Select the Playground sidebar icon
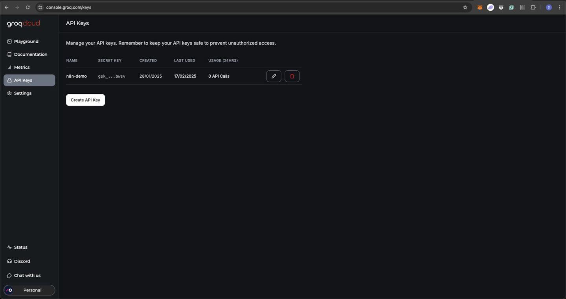 coord(9,41)
